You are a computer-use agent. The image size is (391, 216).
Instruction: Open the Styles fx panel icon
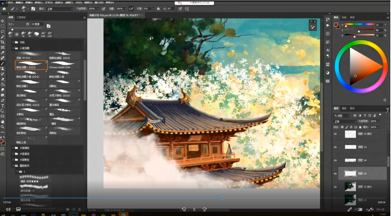[328, 42]
